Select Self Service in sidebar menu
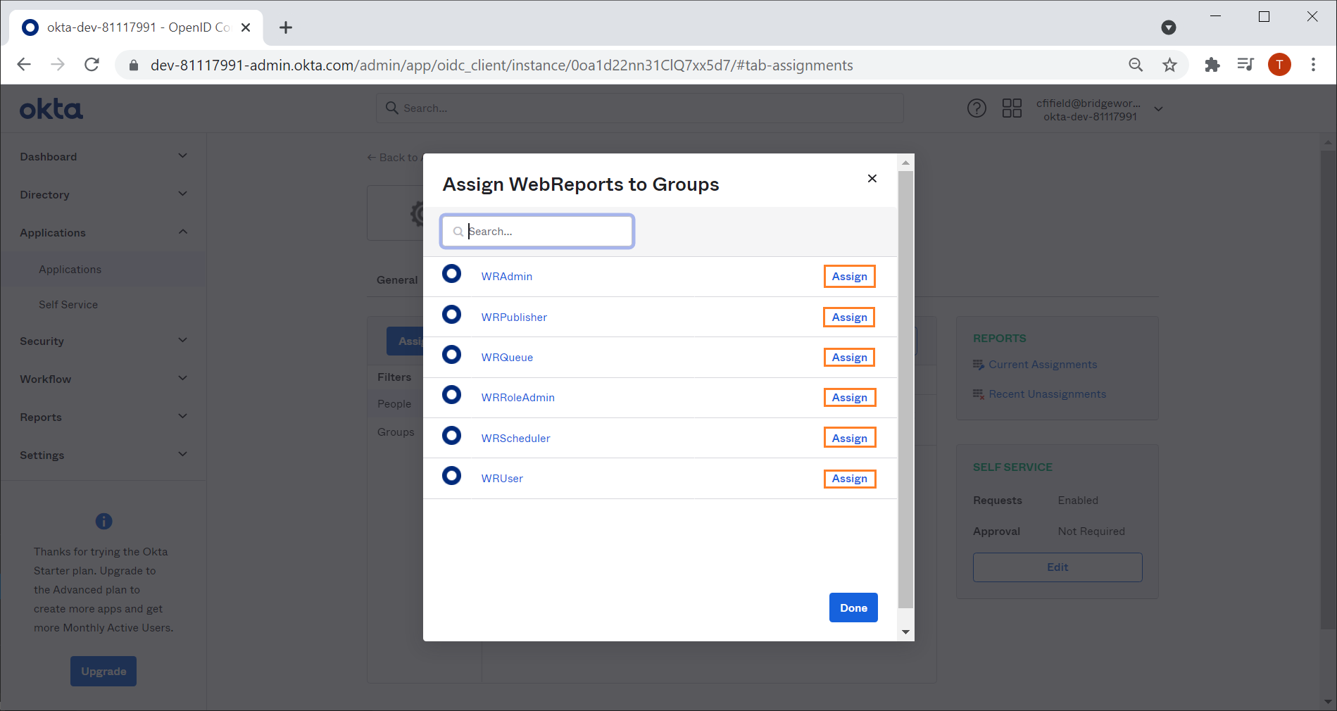Image resolution: width=1337 pixels, height=711 pixels. pyautogui.click(x=68, y=305)
